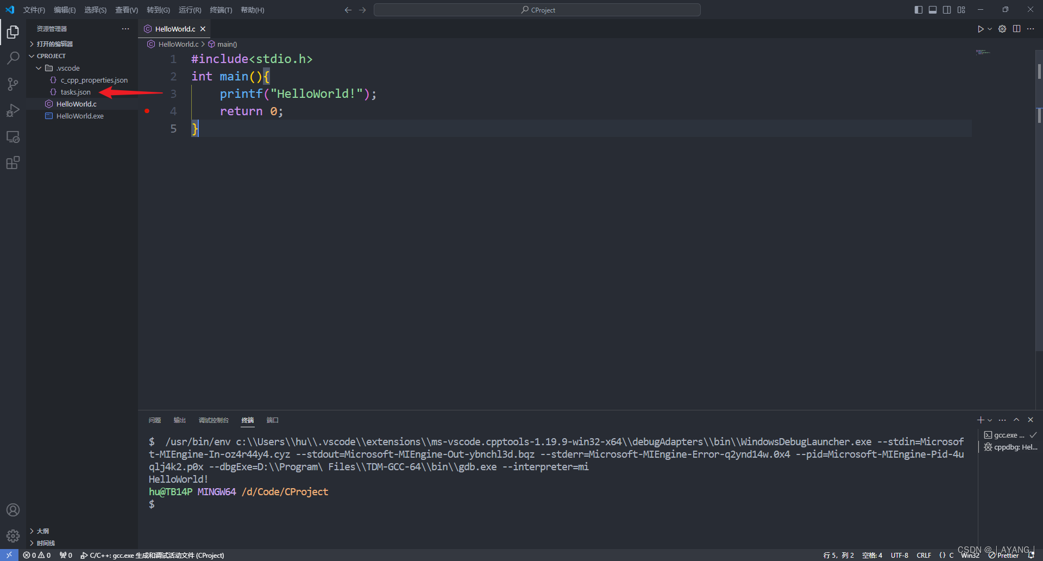
Task: Switch to the 端口 panel tab
Action: coord(273,420)
